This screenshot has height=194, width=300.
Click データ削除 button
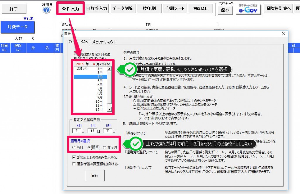123,8
